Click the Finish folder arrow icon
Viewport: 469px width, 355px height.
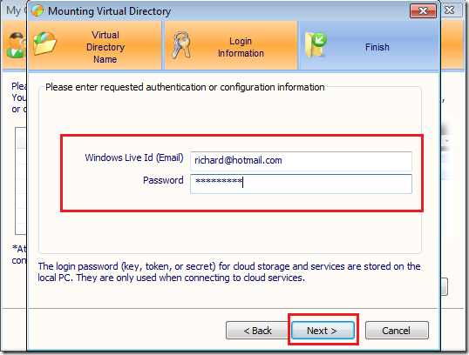point(316,44)
